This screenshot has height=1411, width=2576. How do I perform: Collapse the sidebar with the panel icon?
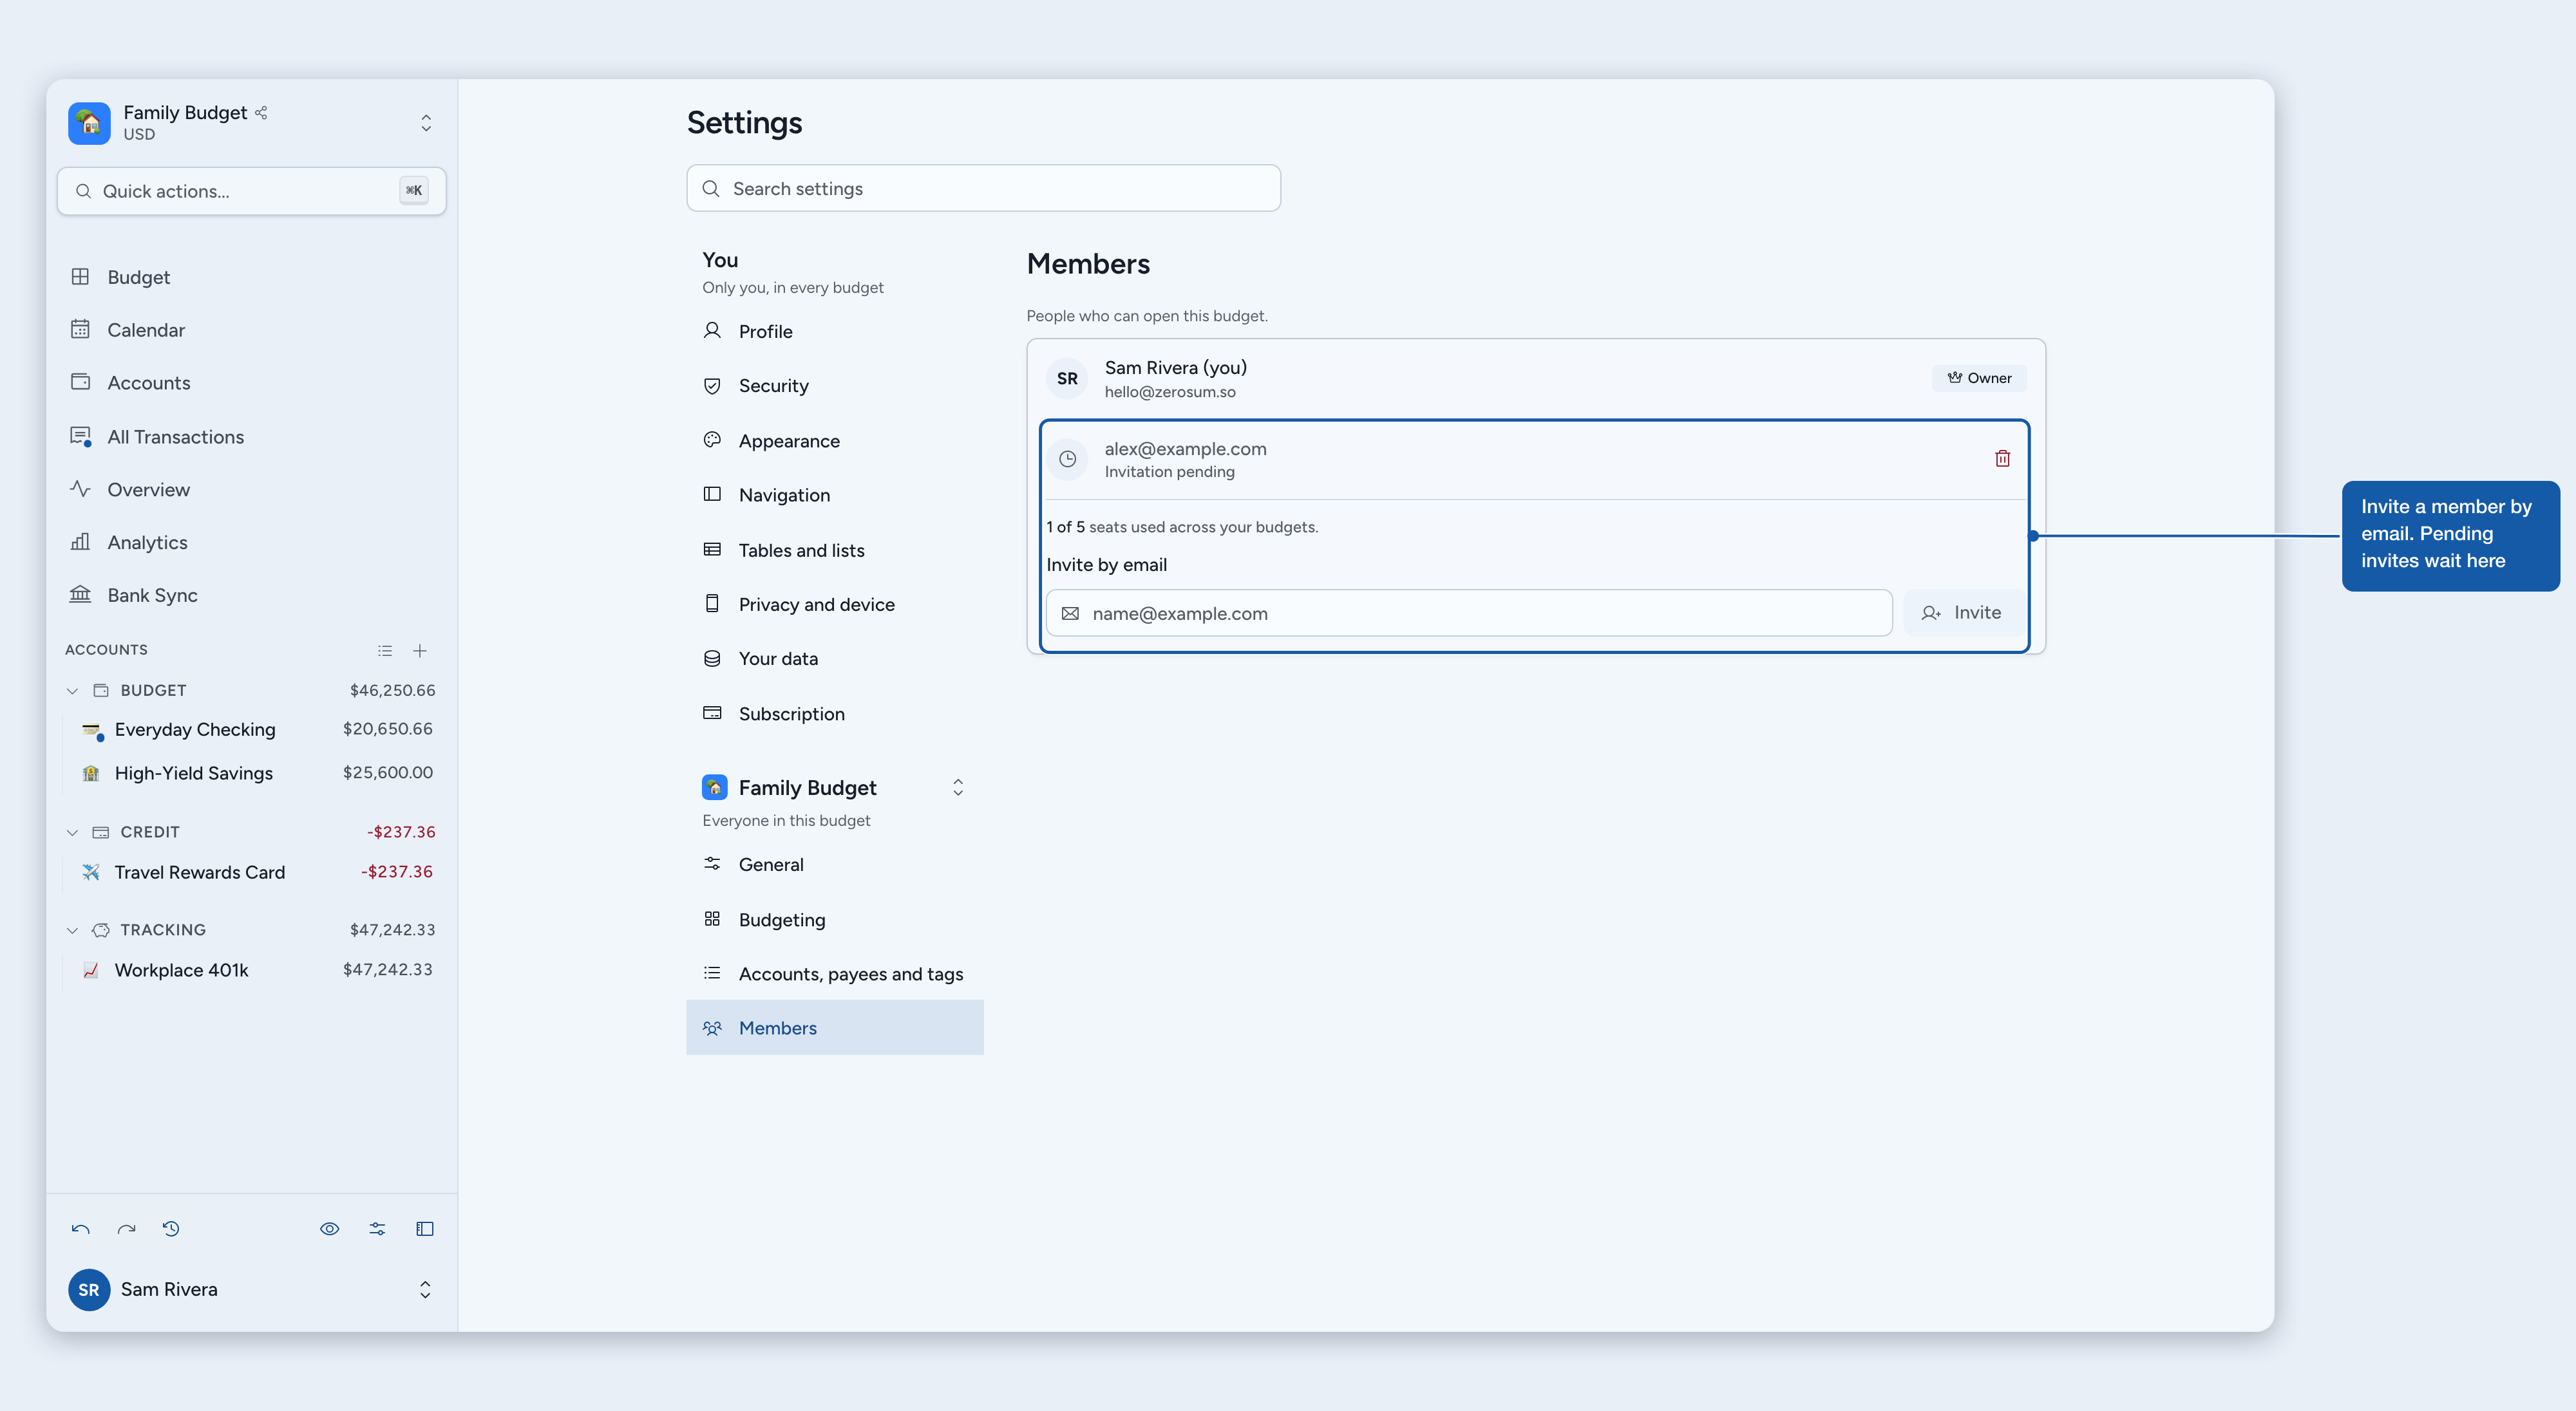pos(425,1229)
